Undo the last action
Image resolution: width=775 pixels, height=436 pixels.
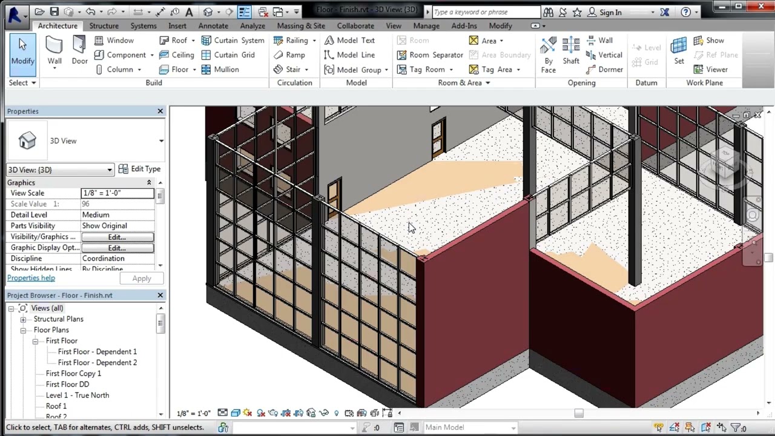[90, 12]
